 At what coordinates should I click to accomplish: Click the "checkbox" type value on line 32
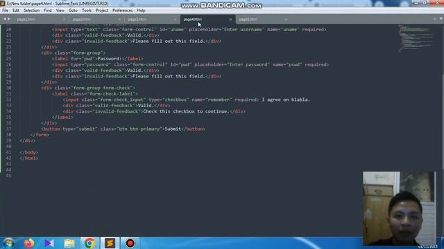coord(176,100)
